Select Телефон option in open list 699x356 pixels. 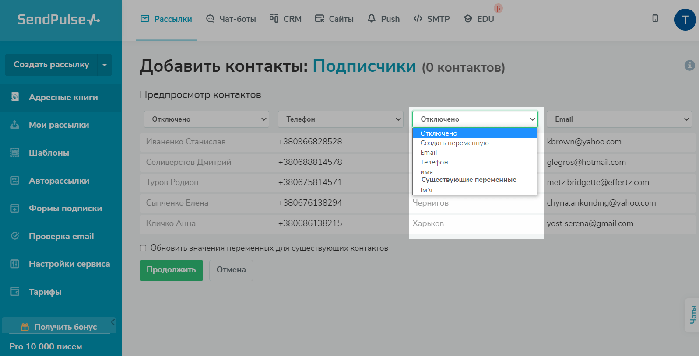pos(434,162)
